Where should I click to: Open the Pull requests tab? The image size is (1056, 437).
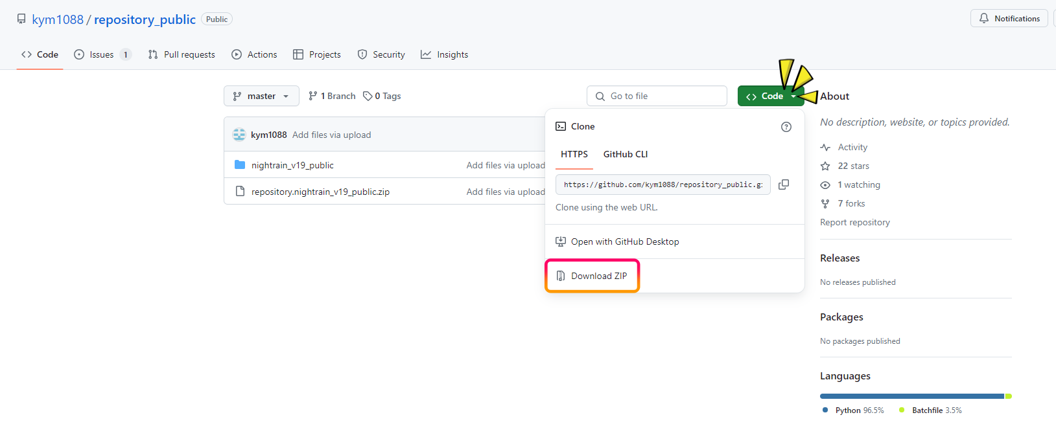point(182,54)
